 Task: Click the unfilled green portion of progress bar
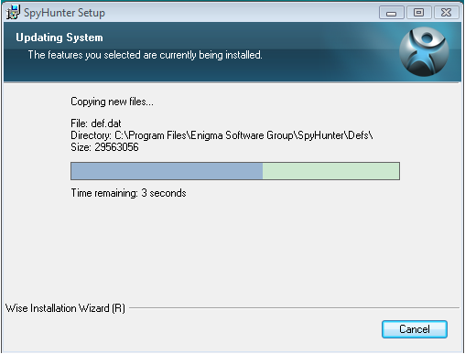point(330,171)
